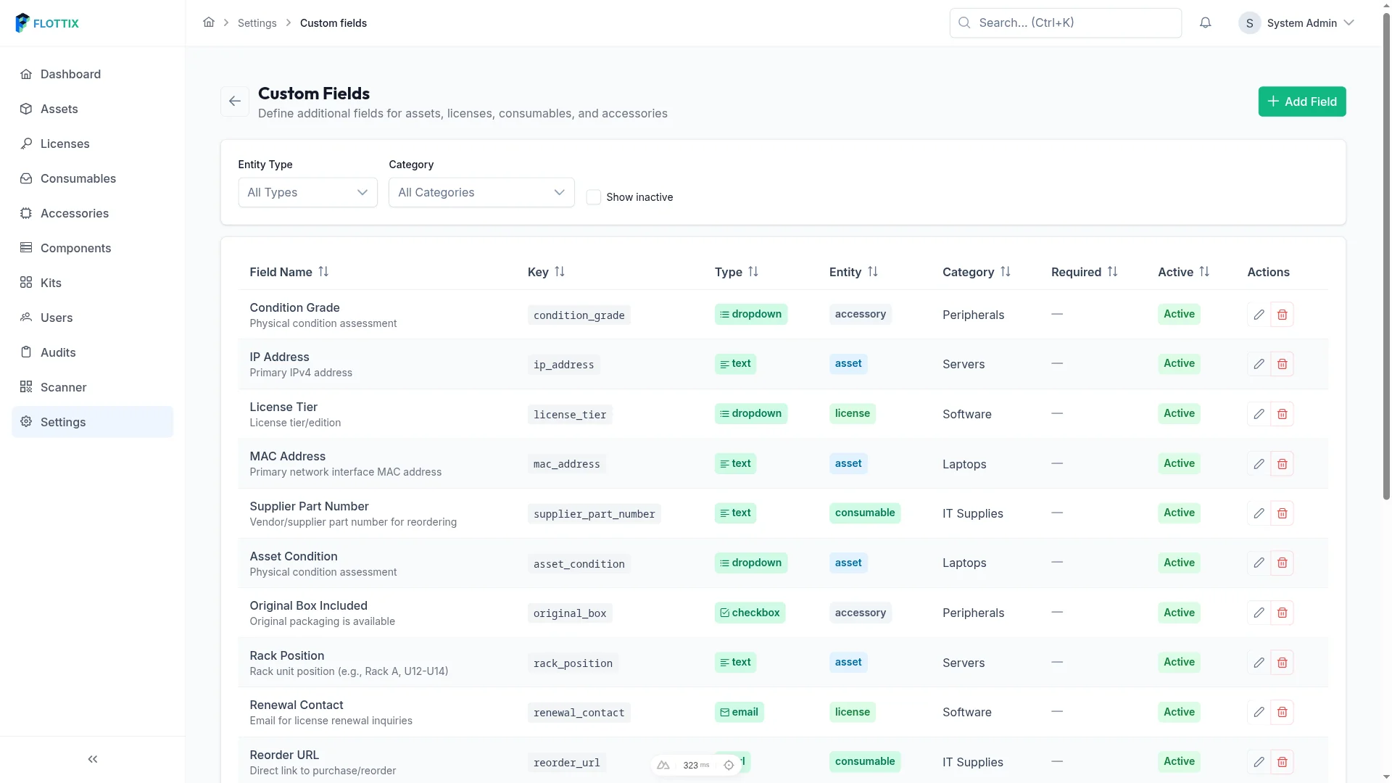
Task: Open the Audits page from the sidebar
Action: (x=58, y=352)
